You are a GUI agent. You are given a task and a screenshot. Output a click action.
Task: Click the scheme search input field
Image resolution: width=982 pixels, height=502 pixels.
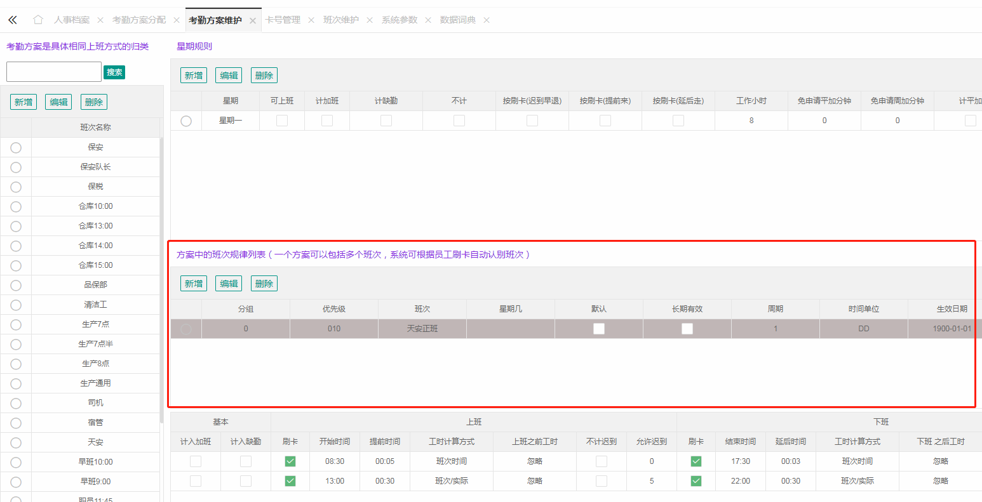pos(54,72)
